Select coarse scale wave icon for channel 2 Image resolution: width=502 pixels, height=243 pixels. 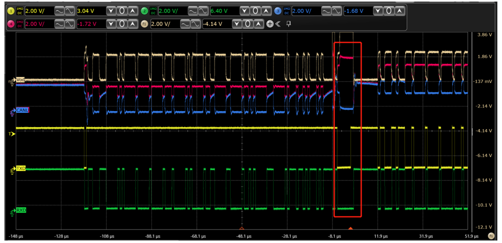click(192, 11)
